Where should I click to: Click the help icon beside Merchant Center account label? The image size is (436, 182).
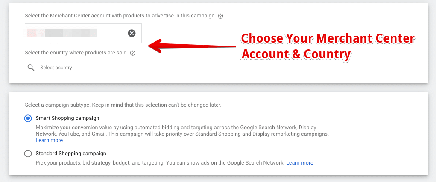220,16
